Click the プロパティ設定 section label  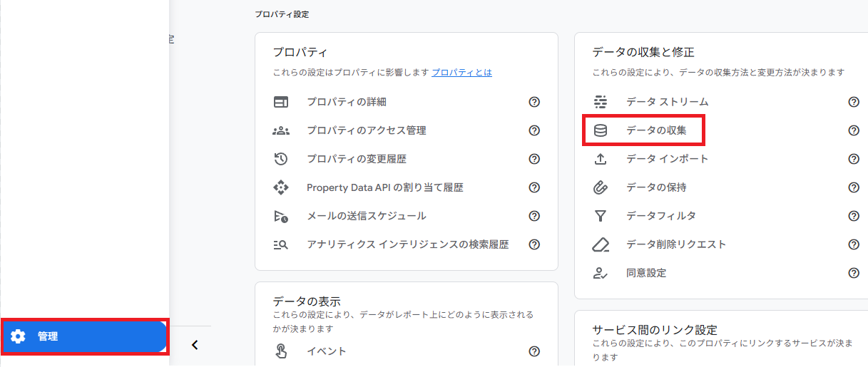pos(282,14)
